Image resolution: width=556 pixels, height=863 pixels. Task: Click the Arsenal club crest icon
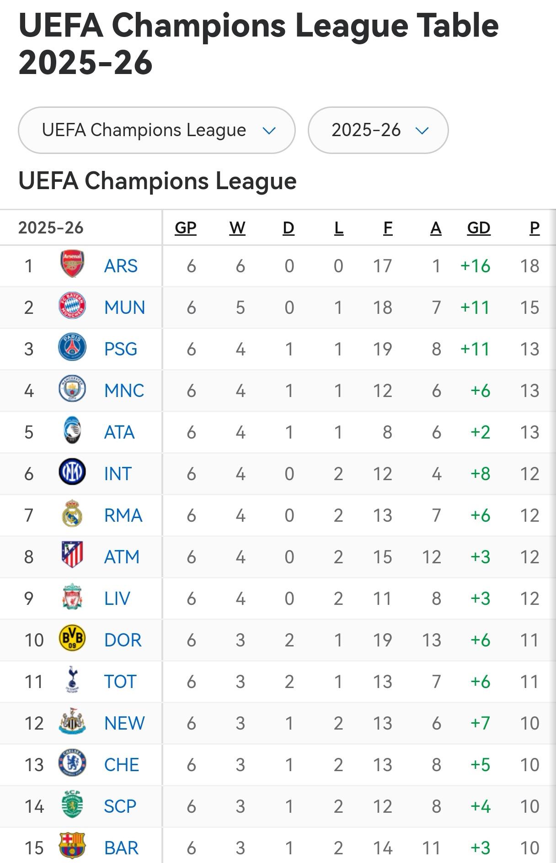[72, 264]
